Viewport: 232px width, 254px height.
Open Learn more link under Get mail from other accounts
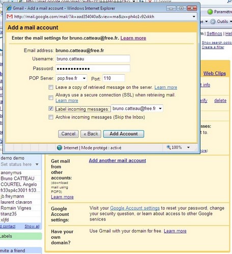pos(62,197)
